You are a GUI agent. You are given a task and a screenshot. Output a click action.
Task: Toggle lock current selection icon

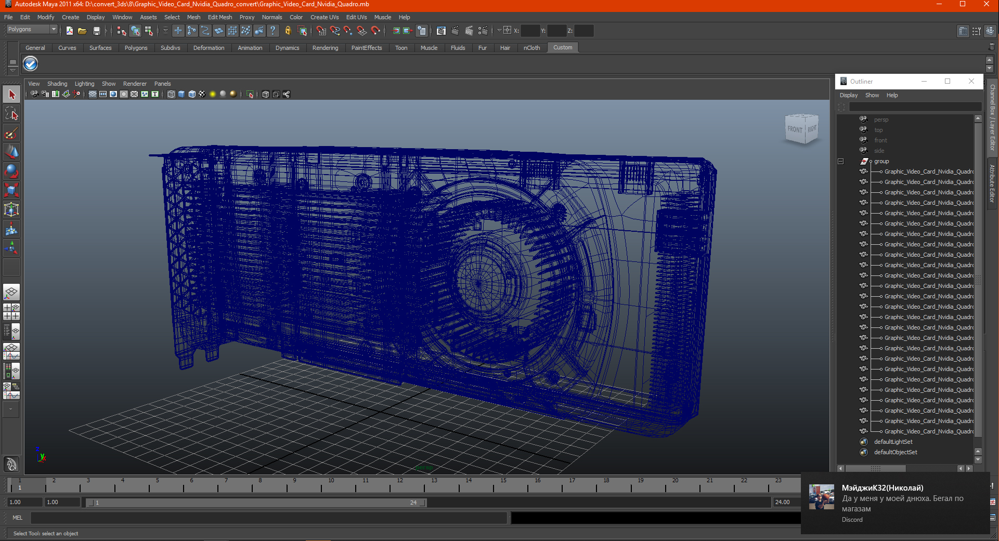(x=288, y=31)
